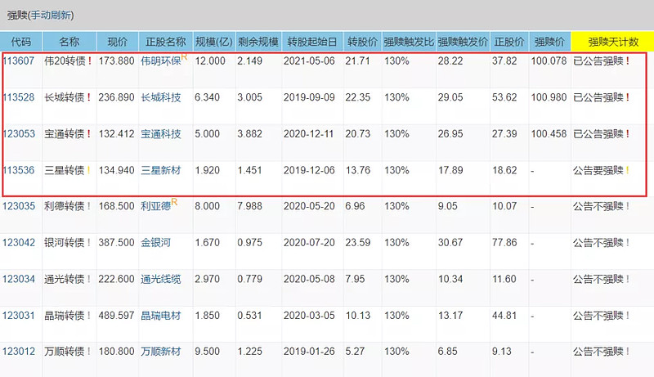Open stock link 伟明环保

point(160,61)
